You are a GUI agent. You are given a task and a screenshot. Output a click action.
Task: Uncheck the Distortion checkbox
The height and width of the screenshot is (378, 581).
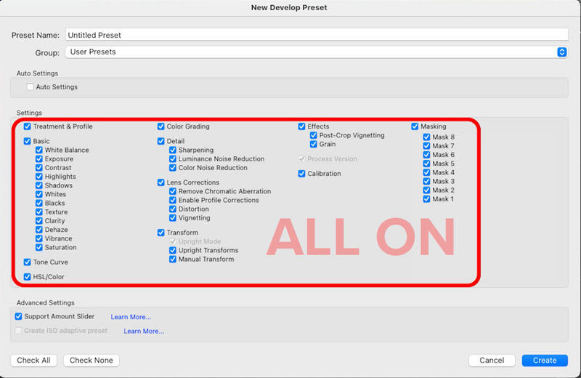coord(173,209)
